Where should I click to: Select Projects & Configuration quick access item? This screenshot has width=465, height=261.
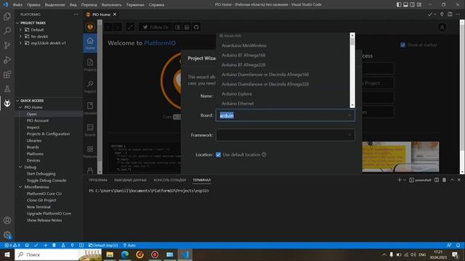pos(49,133)
